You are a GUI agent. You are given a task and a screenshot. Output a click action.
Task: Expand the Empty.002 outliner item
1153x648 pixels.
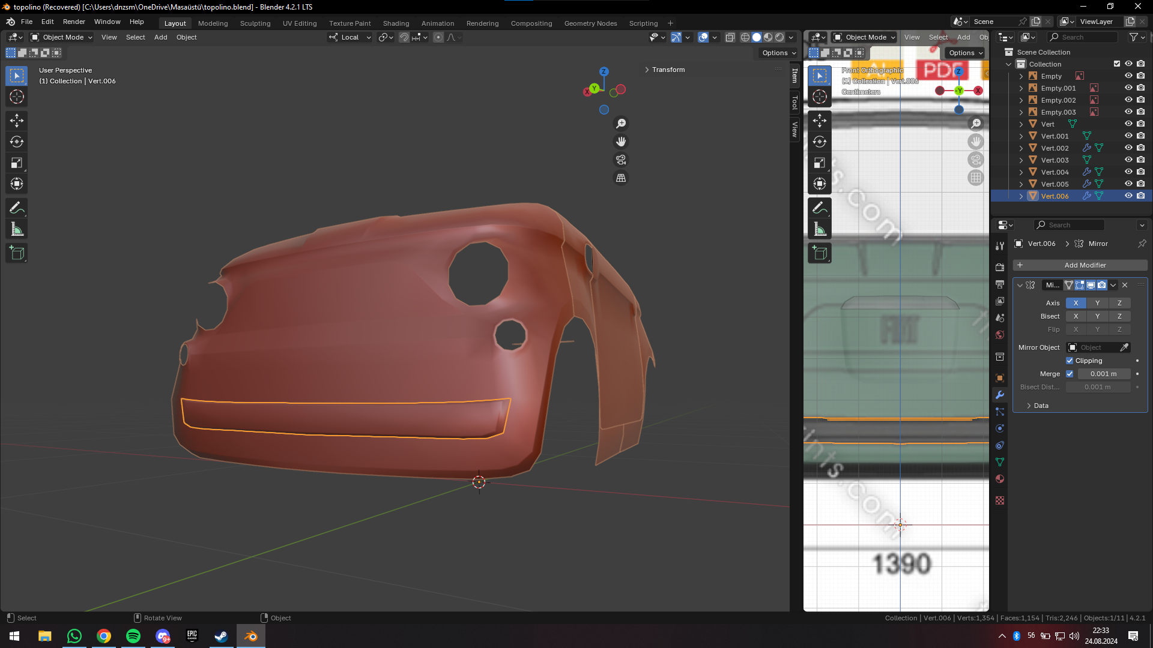point(1021,100)
